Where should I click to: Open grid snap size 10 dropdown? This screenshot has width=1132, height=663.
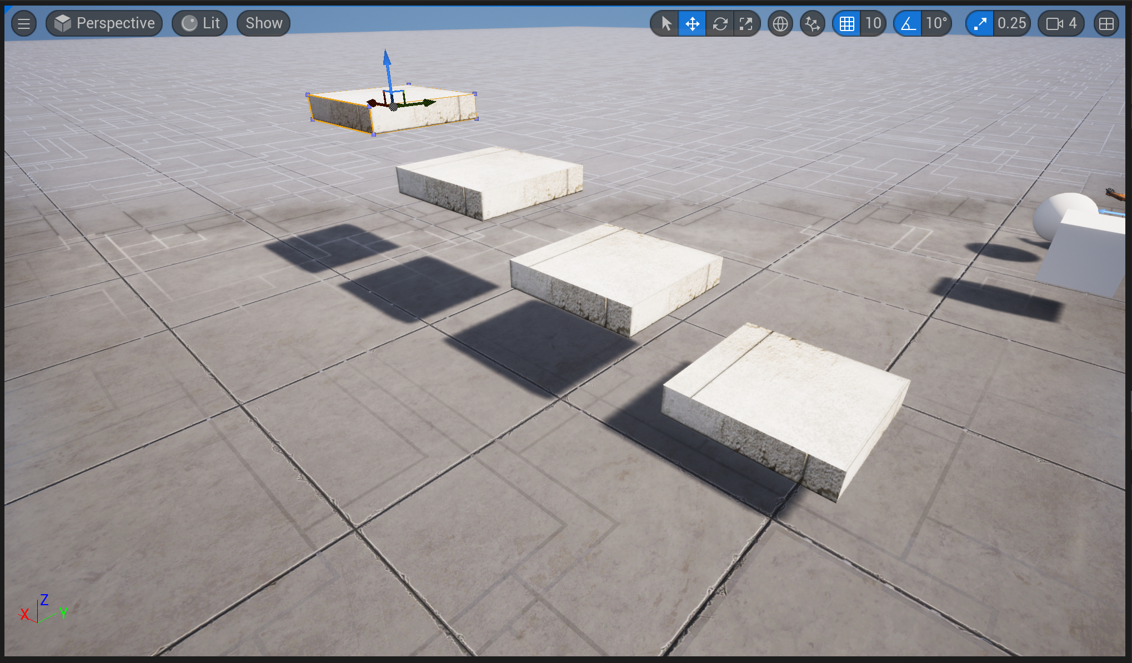(x=873, y=23)
